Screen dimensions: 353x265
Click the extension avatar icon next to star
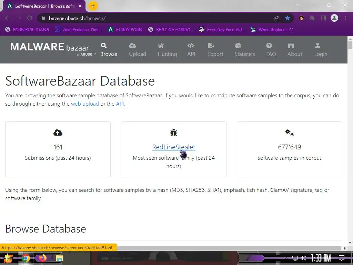301,18
